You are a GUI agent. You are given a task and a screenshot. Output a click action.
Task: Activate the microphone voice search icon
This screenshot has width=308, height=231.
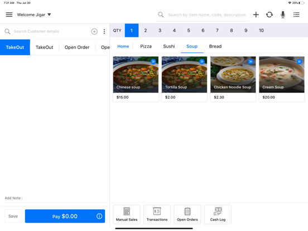(x=283, y=15)
